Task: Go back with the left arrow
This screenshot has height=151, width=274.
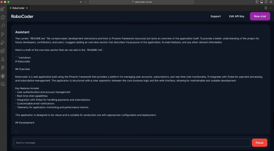Action: [x=81, y=2]
